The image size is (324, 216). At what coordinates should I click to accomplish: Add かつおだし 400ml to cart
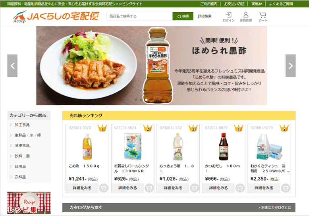240,188
